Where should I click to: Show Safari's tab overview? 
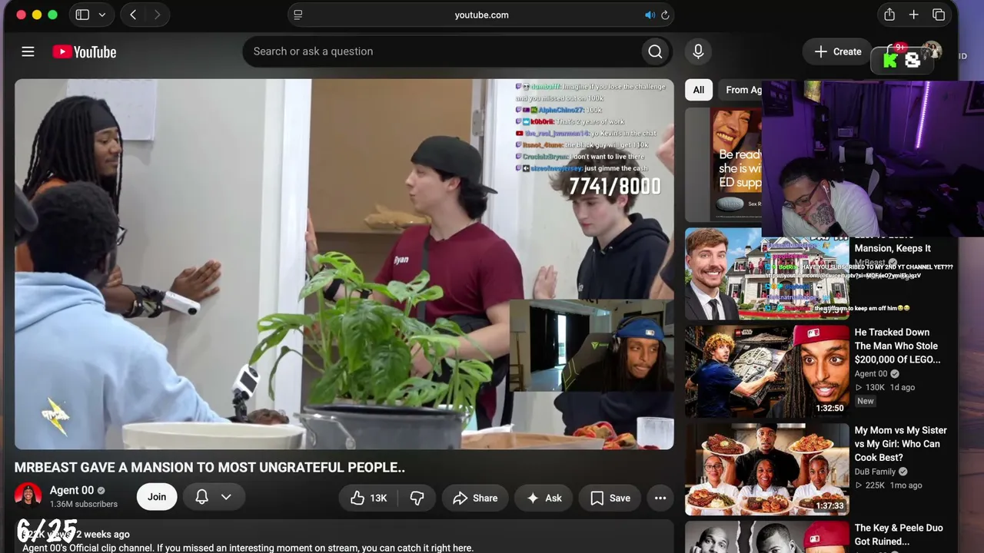[x=939, y=15]
